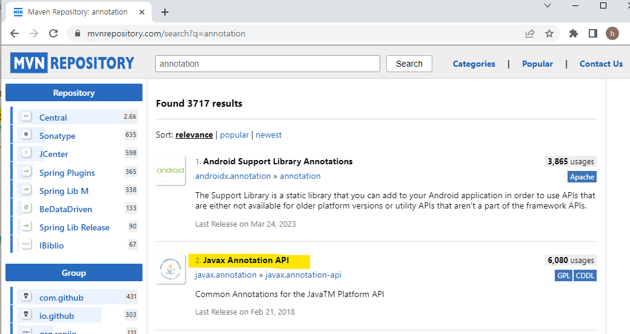Open the tab search chevron dropdown
Viewport: 630px width, 334px height.
(x=547, y=5)
